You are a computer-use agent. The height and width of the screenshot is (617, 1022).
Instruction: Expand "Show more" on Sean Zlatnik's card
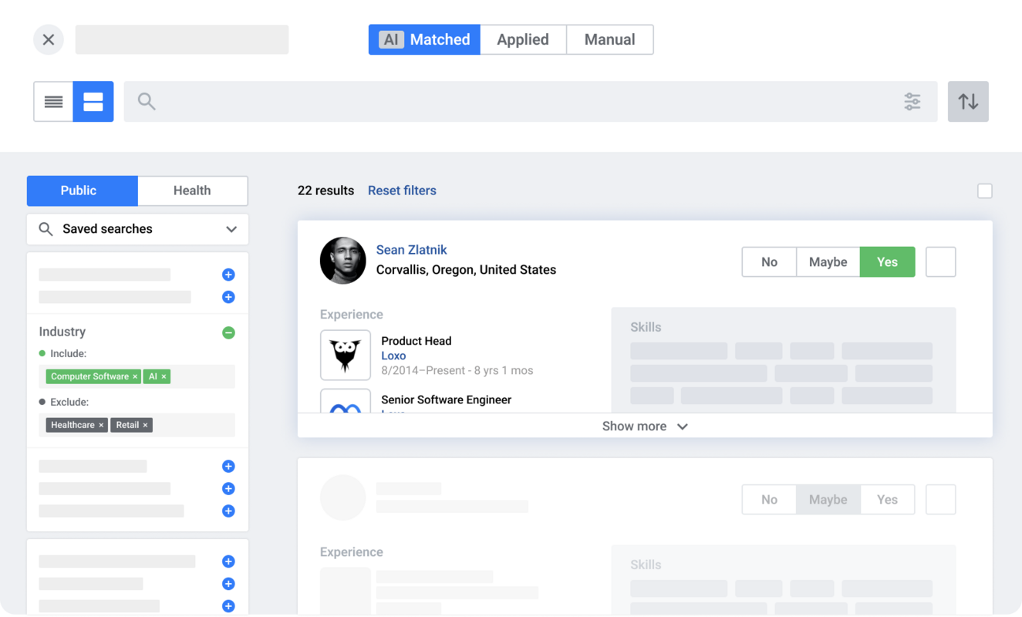point(645,426)
